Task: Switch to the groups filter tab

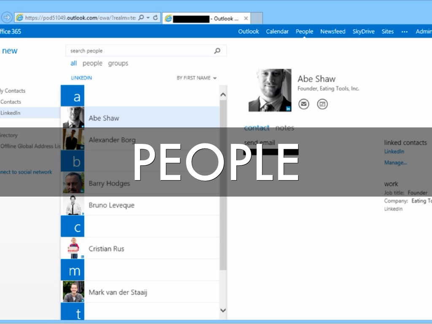Action: (x=118, y=63)
